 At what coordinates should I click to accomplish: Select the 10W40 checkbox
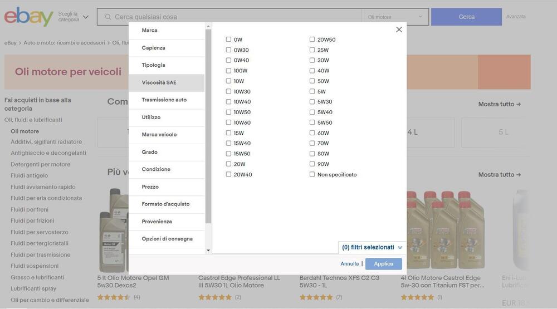[x=228, y=101]
